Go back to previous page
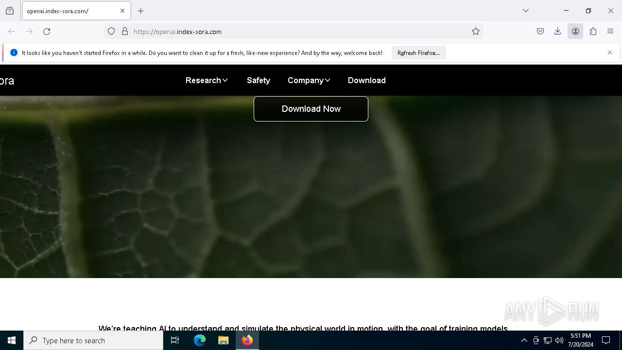 [12, 32]
